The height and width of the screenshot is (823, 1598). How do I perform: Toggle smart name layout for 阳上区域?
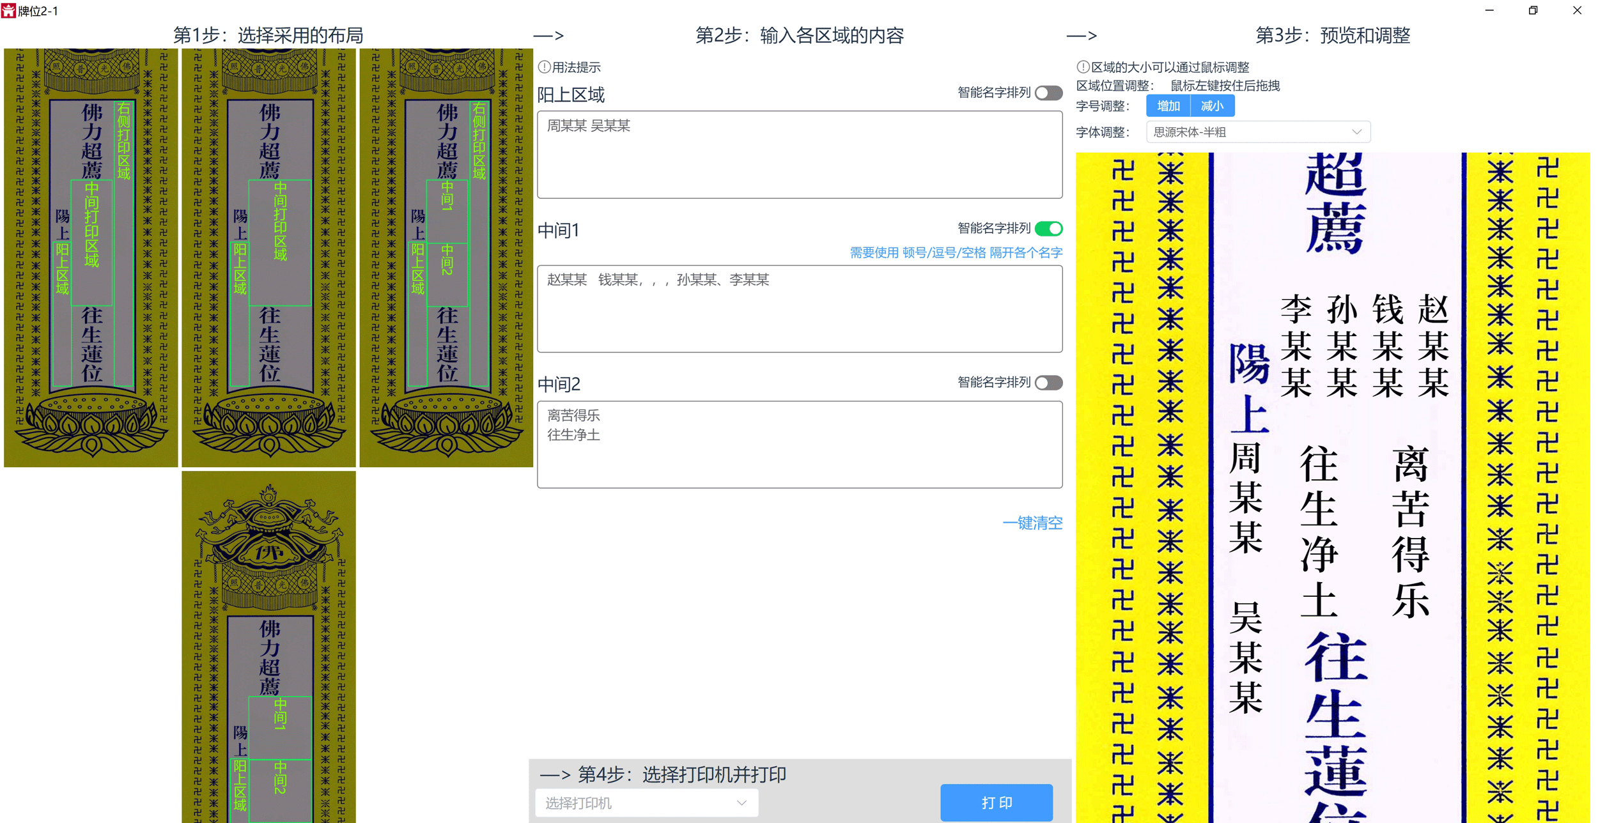coord(1048,93)
